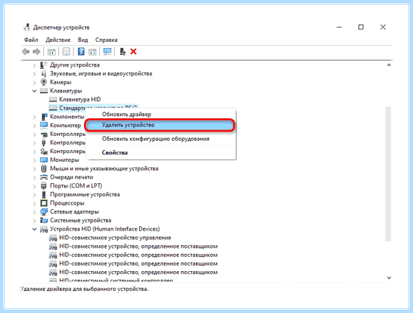
Task: Scan for hardware changes via the monitor icon
Action: [107, 51]
